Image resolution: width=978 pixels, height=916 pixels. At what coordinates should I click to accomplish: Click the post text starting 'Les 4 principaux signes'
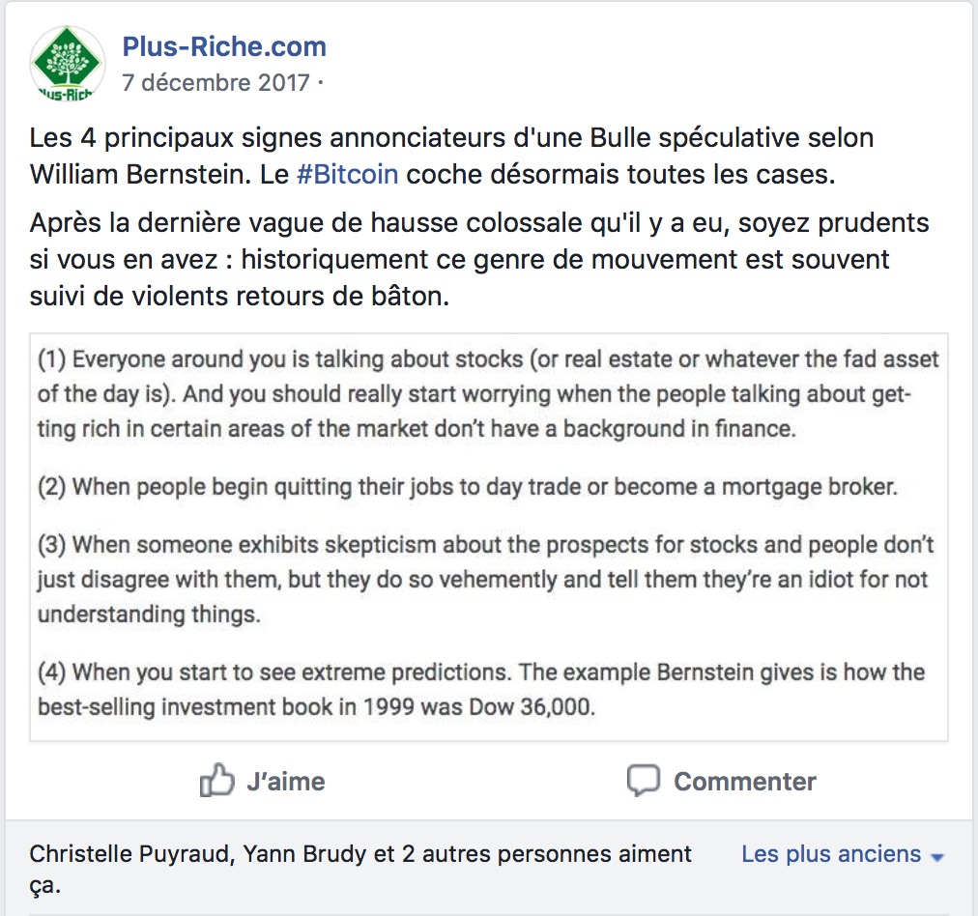(x=450, y=137)
